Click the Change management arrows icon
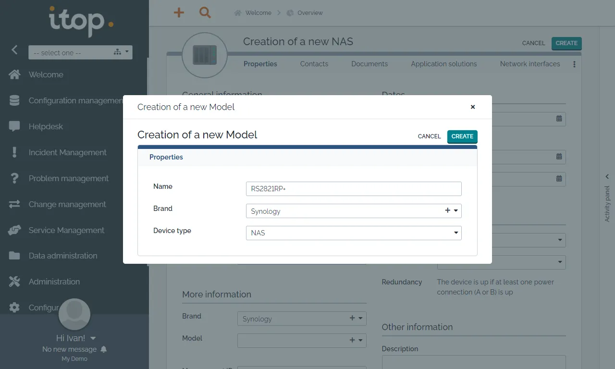Image resolution: width=615 pixels, height=369 pixels. pyautogui.click(x=14, y=204)
